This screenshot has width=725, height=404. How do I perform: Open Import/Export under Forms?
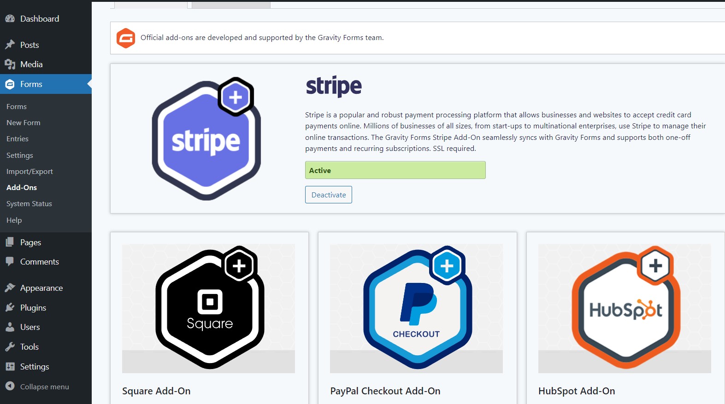[29, 172]
